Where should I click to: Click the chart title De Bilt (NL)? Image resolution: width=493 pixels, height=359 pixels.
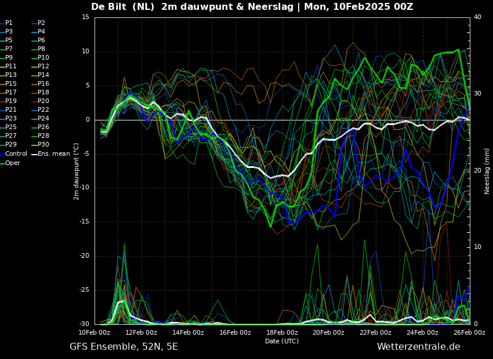tap(122, 6)
